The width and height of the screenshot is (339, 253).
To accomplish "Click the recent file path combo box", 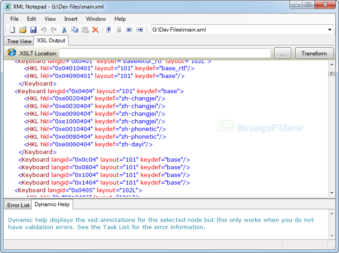I will [x=242, y=30].
